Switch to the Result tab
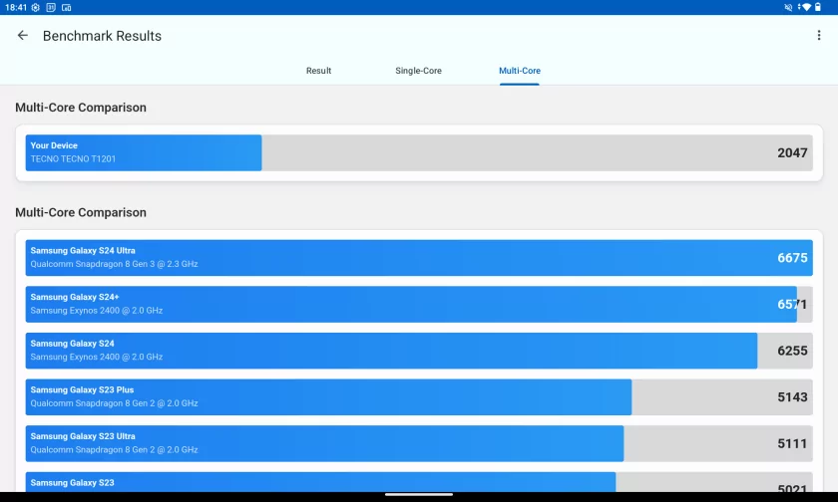 click(318, 71)
